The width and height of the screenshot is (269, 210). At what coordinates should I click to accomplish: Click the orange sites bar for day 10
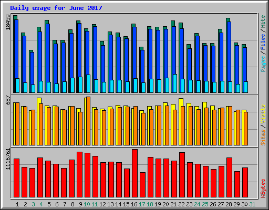88,121
